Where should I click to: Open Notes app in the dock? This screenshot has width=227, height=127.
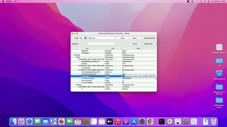(102, 121)
